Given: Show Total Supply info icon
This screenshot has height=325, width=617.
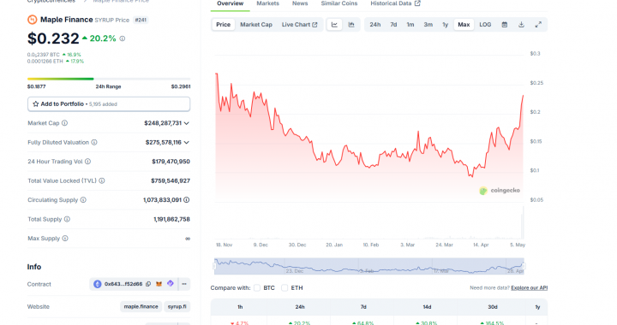Looking at the screenshot, I should (x=68, y=219).
